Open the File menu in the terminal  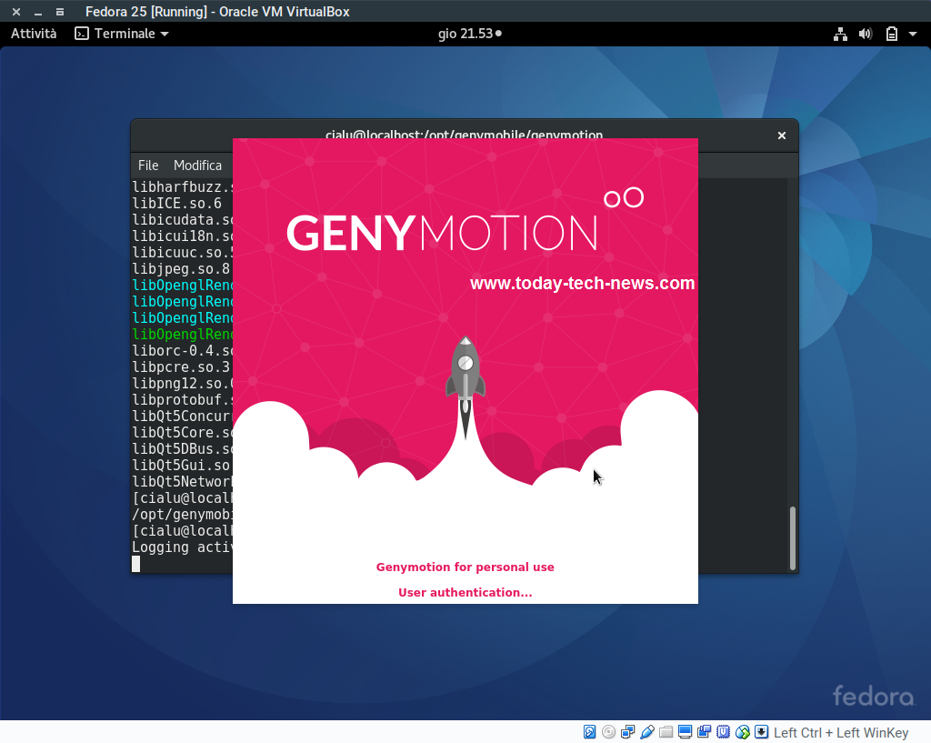pyautogui.click(x=148, y=166)
